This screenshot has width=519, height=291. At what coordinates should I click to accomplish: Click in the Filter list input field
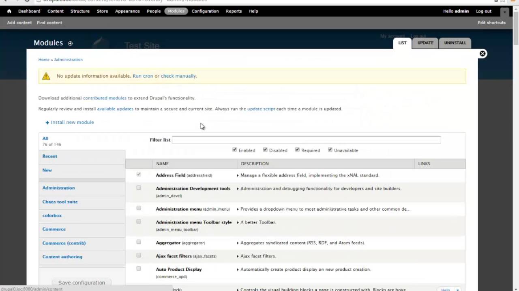[x=306, y=140]
